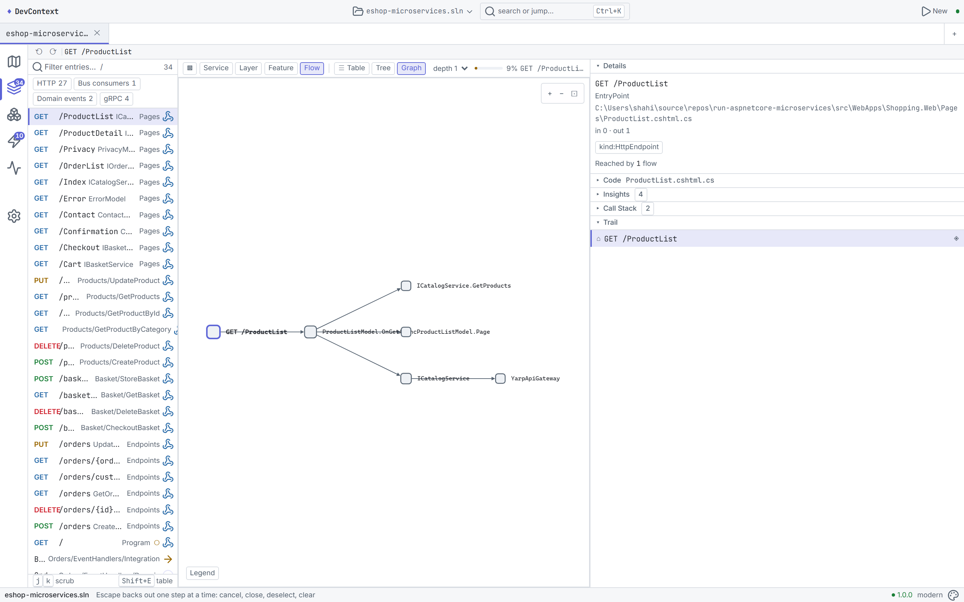Click the GET /ProductList graph node
964x602 pixels.
click(x=213, y=332)
